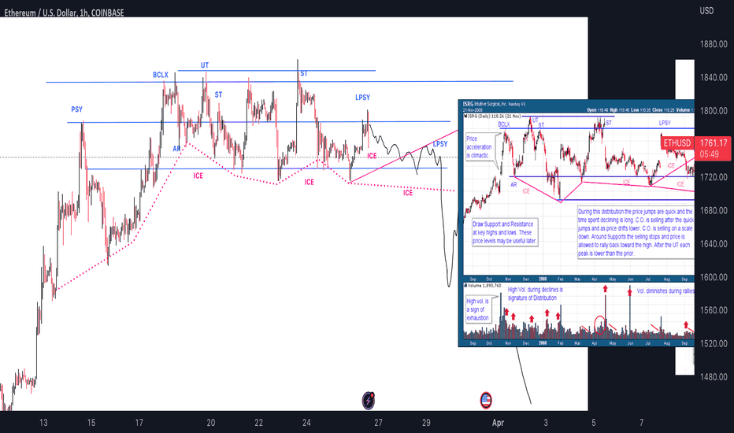Click the 1840.00 price axis label
This screenshot has height=433, width=734.
tap(714, 78)
